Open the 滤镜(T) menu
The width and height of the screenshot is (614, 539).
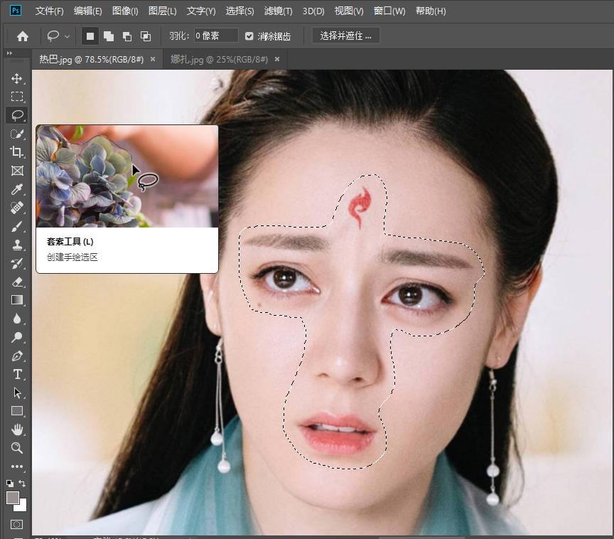point(278,11)
